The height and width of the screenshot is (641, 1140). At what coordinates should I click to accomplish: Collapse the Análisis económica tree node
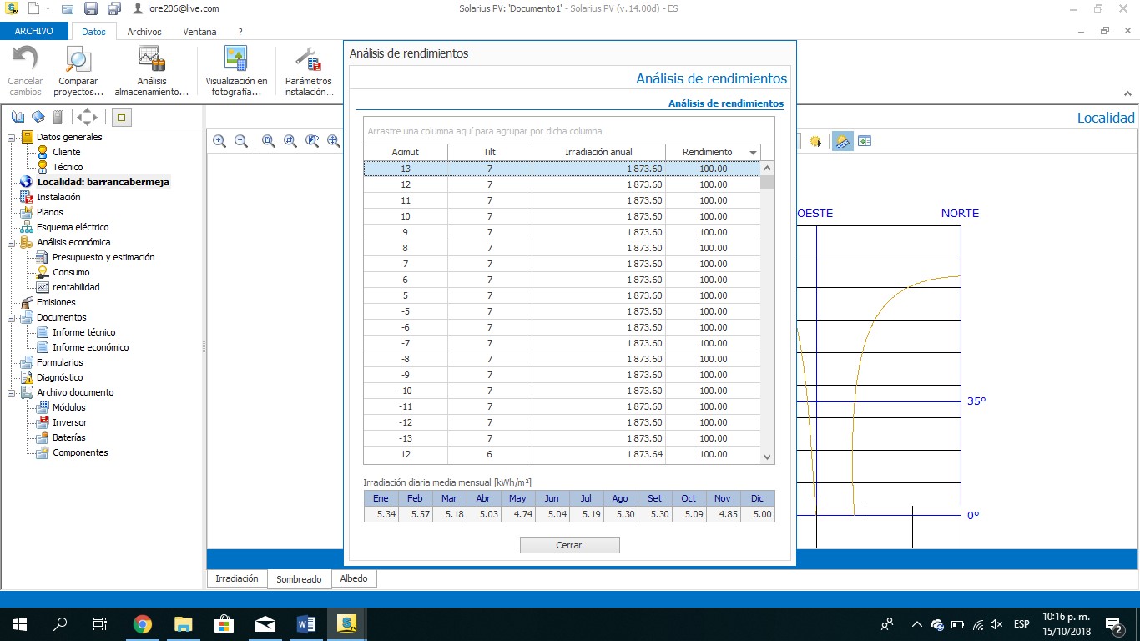click(12, 242)
